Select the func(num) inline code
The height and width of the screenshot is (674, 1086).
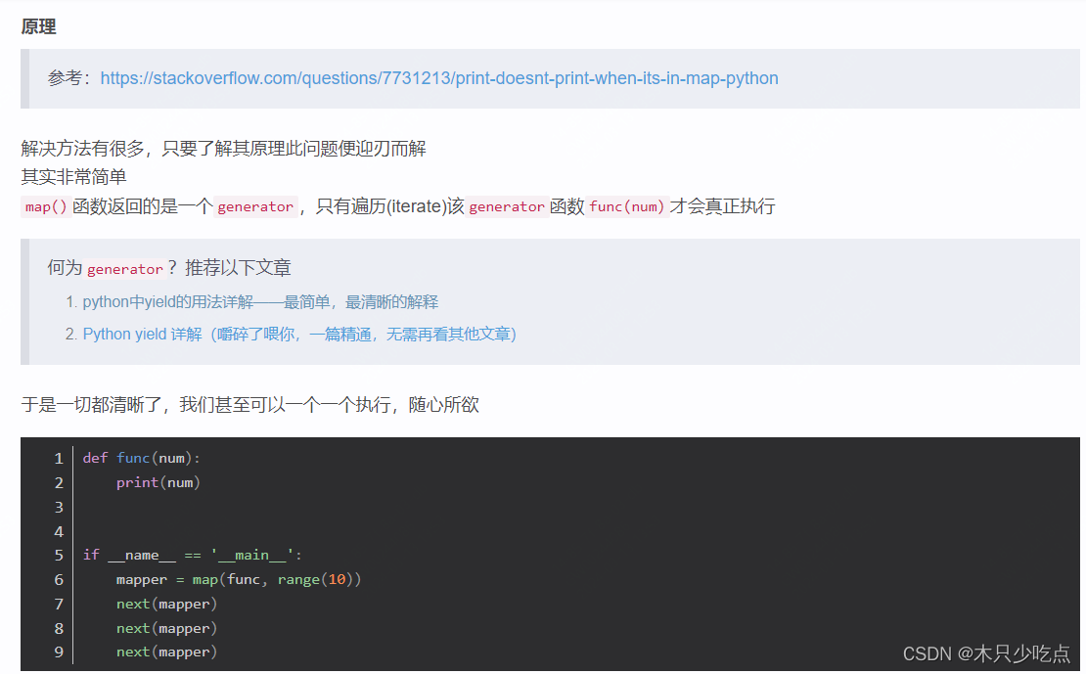(x=627, y=206)
